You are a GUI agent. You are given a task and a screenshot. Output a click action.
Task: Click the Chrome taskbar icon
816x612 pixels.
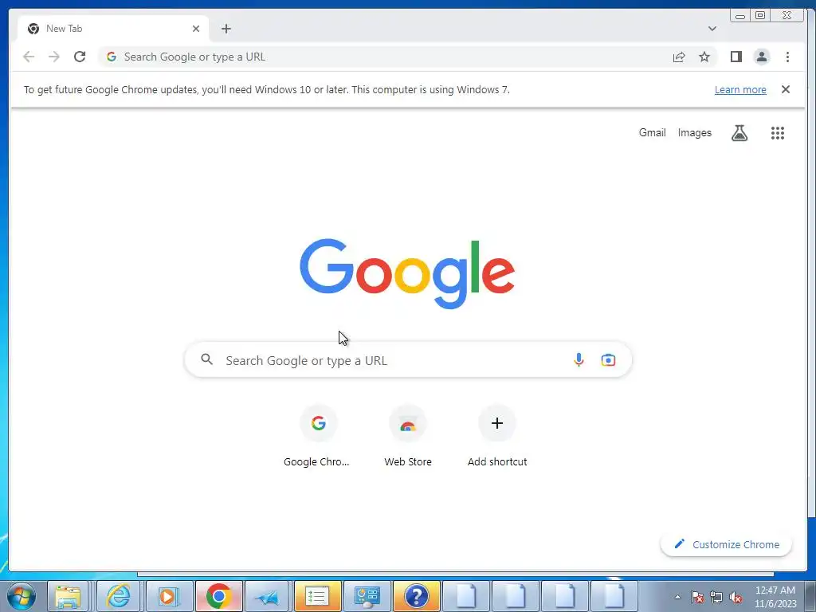pyautogui.click(x=218, y=596)
